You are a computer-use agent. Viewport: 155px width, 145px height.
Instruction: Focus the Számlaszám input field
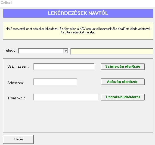click(64, 67)
